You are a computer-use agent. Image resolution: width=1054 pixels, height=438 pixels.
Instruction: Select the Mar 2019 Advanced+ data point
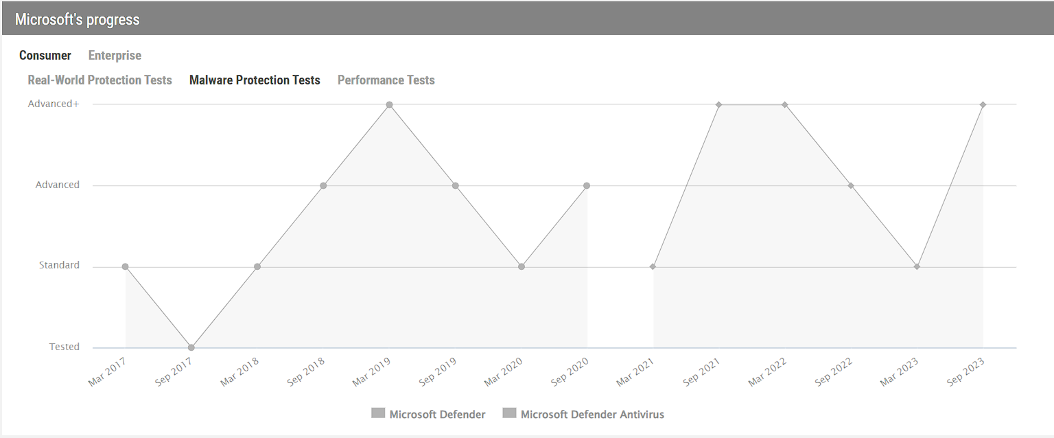(x=389, y=105)
